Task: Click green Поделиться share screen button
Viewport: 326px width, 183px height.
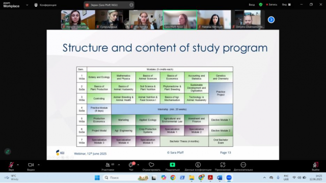Action: coord(172,166)
